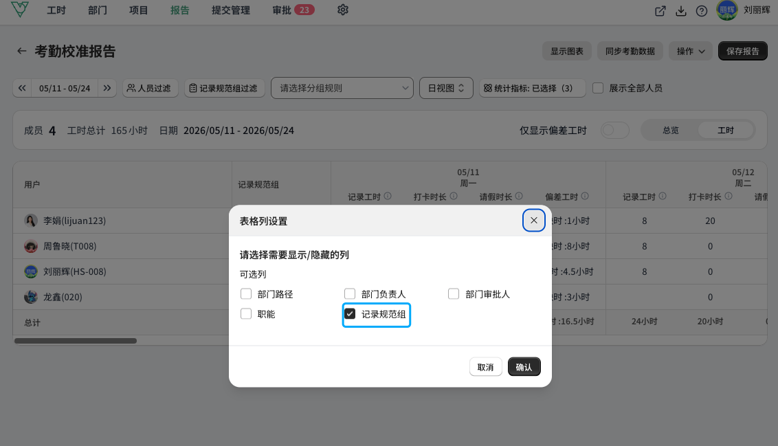Jump to previous date range with double-left arrows
Image resolution: width=778 pixels, height=446 pixels.
pyautogui.click(x=22, y=88)
